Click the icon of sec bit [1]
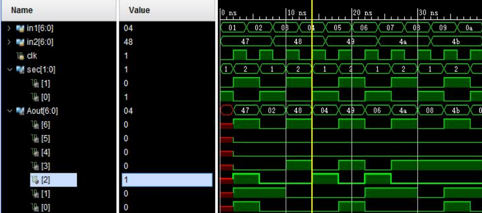Viewport: 482px width, 213px height. [35, 83]
